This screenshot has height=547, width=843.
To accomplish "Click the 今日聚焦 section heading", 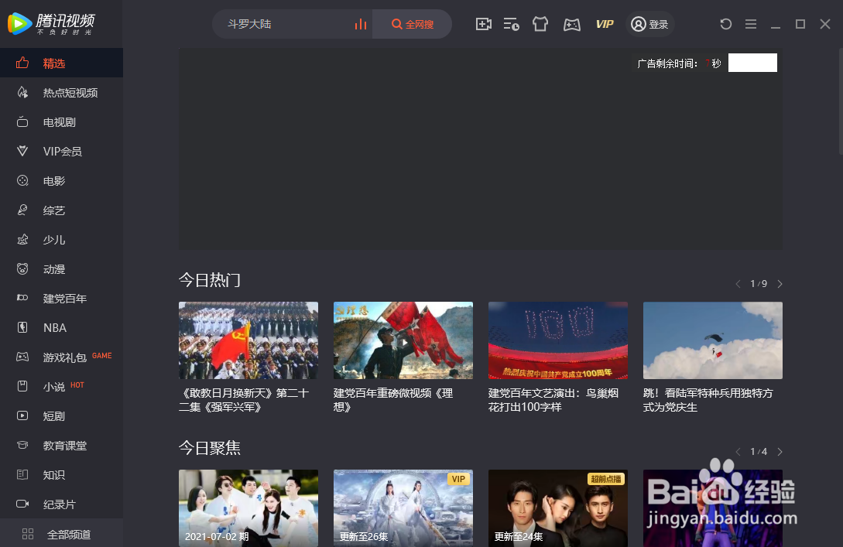I will tap(210, 448).
